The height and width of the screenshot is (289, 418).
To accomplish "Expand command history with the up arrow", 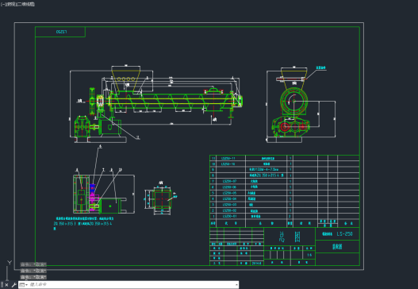I will click(x=236, y=285).
